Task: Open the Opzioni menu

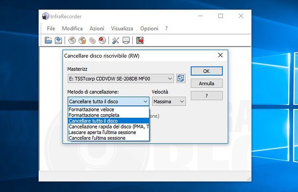Action: pos(149,28)
